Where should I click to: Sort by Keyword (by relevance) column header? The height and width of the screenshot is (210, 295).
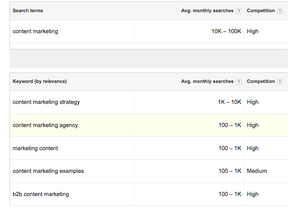click(x=40, y=81)
